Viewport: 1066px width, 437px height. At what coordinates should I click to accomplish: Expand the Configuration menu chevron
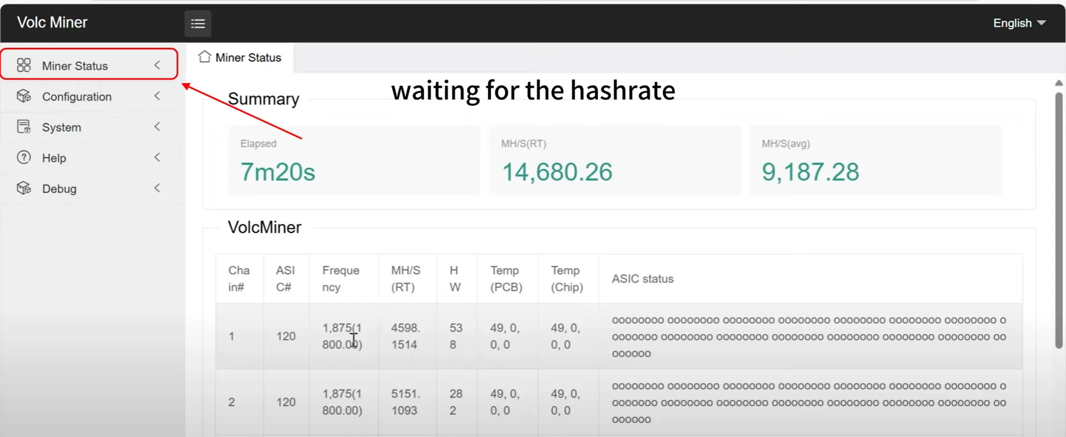pyautogui.click(x=157, y=96)
